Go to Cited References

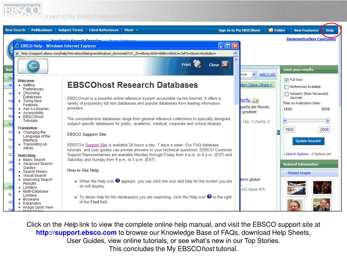104,30
